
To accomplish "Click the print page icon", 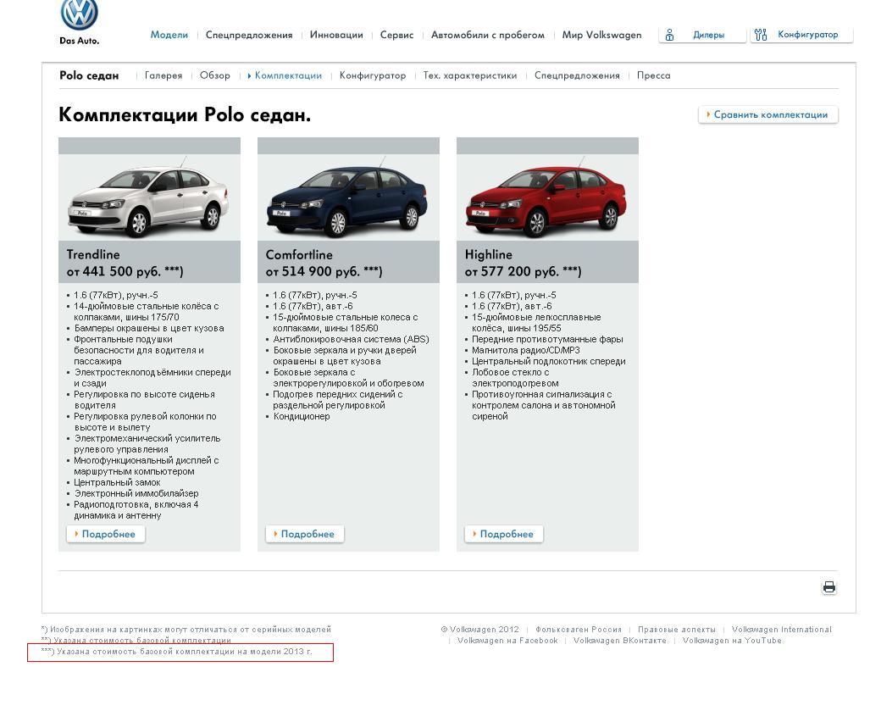I will click(828, 587).
